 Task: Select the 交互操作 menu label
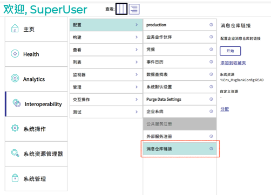[x=81, y=100]
